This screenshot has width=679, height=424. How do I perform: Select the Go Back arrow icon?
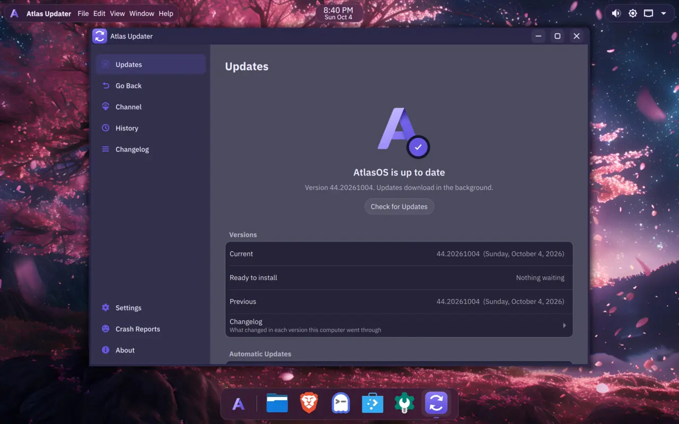tap(106, 86)
